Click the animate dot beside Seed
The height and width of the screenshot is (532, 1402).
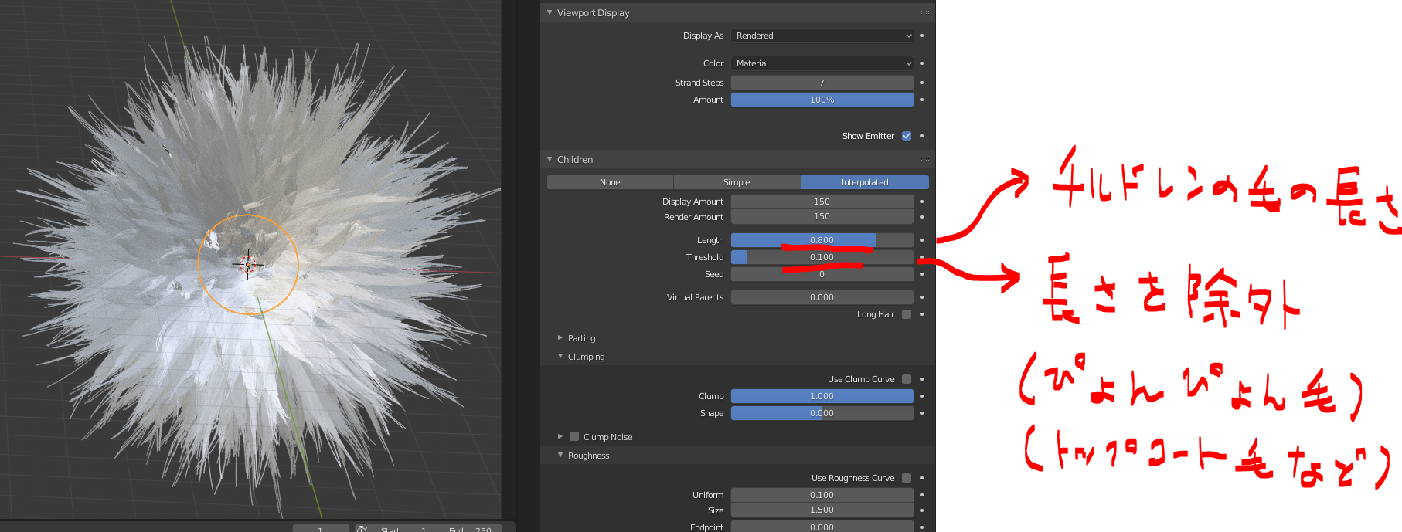921,274
